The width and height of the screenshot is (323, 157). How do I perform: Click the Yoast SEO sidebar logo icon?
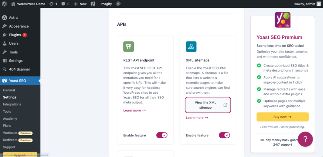(x=5, y=81)
